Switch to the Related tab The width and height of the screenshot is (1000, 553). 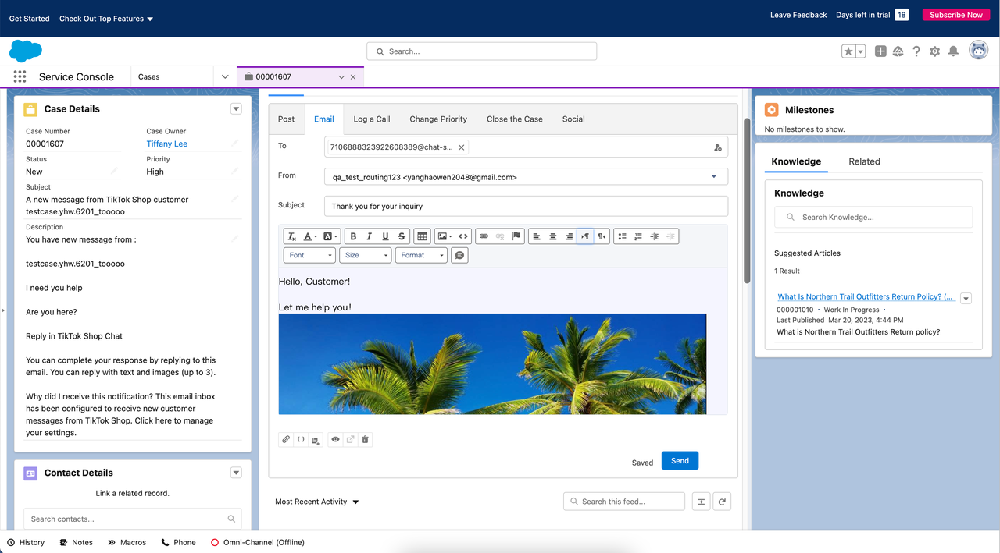pyautogui.click(x=864, y=161)
